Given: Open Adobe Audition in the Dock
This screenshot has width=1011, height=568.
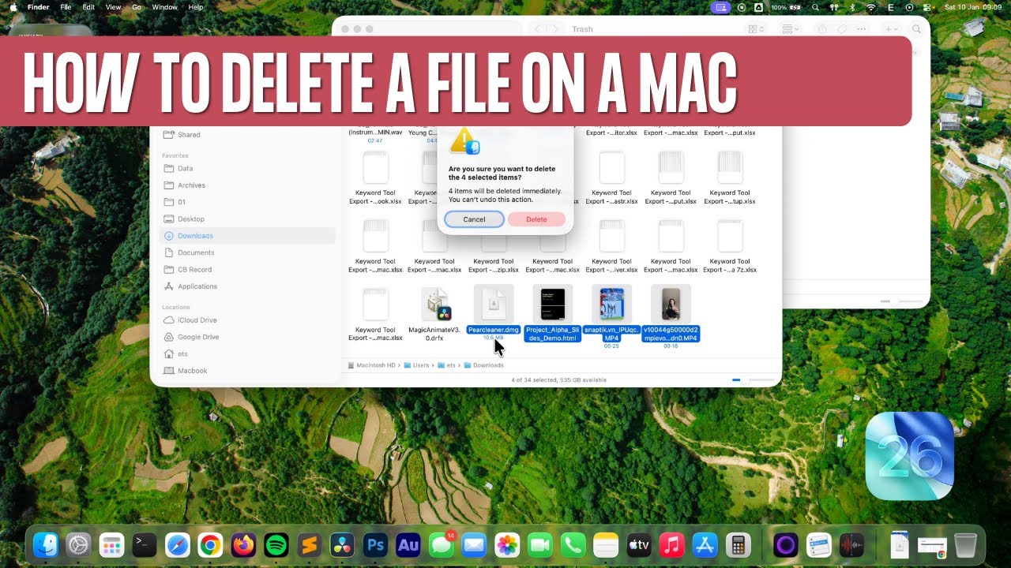Looking at the screenshot, I should [408, 545].
